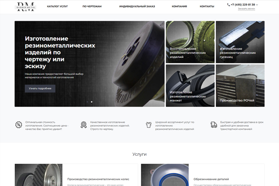
Task: Click the assortment shirt icon
Action: coord(149,125)
